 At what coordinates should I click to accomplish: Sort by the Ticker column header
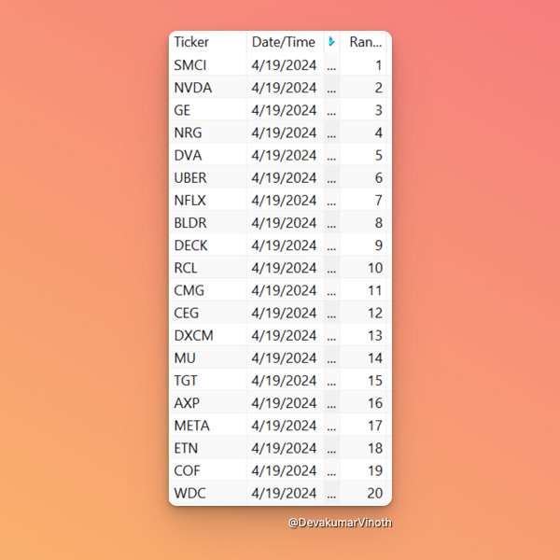207,42
